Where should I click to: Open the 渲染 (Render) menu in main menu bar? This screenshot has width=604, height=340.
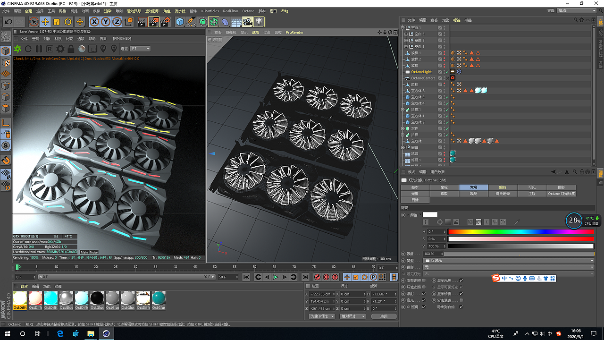[108, 11]
